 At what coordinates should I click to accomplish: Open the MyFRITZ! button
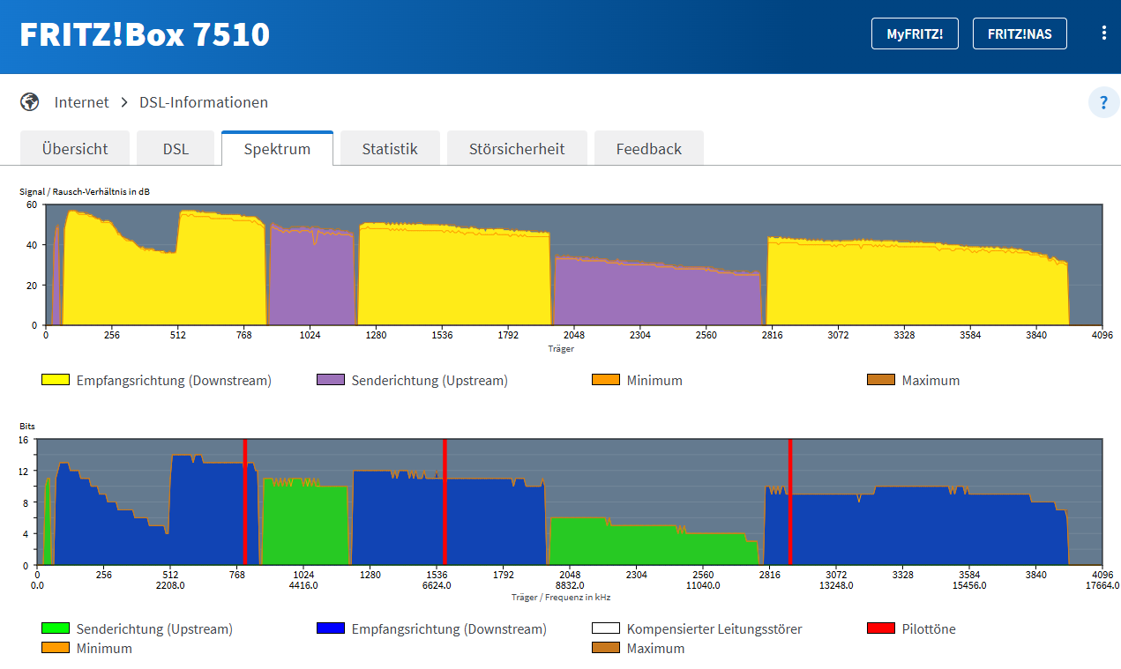click(915, 33)
